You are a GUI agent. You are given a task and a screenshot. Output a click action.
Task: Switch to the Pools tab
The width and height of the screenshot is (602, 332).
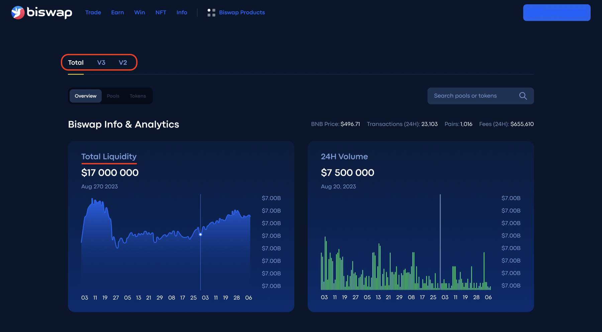[113, 96]
